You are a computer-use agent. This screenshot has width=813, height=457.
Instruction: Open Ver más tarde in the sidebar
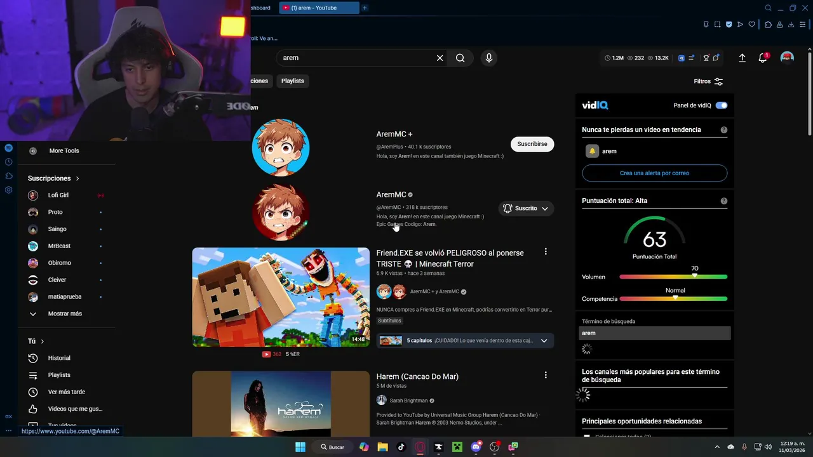66,392
